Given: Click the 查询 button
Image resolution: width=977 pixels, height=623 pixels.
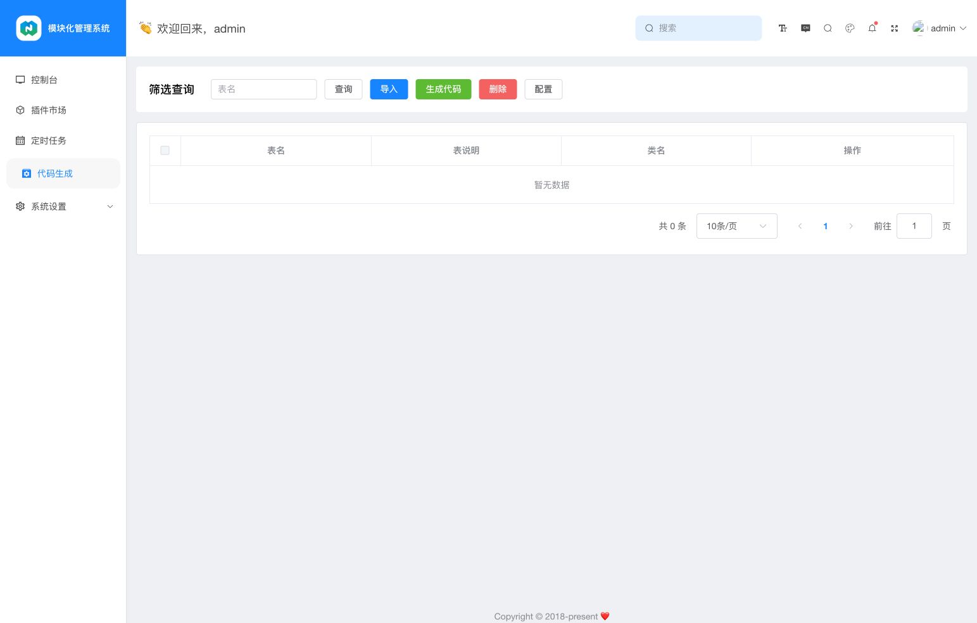Looking at the screenshot, I should pyautogui.click(x=343, y=89).
